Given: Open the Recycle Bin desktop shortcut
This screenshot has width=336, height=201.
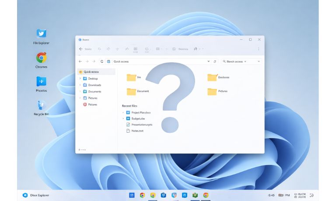Looking at the screenshot, I should 41,107.
